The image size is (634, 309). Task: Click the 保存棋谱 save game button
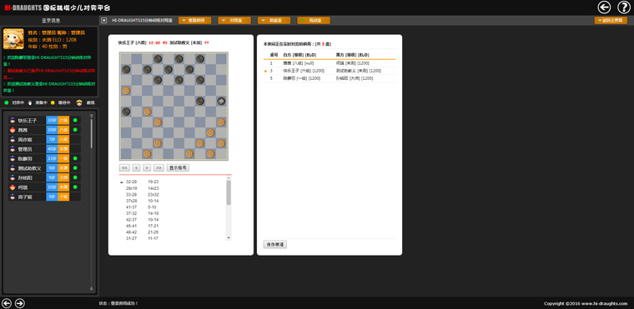[275, 244]
